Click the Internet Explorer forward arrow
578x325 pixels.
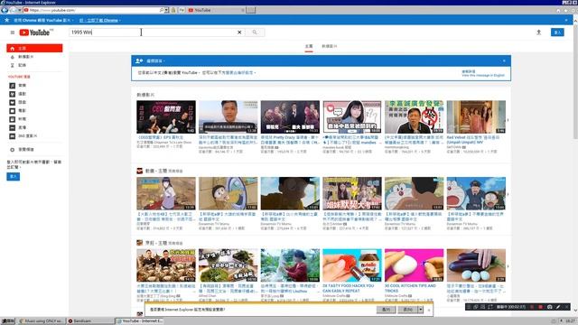click(13, 10)
